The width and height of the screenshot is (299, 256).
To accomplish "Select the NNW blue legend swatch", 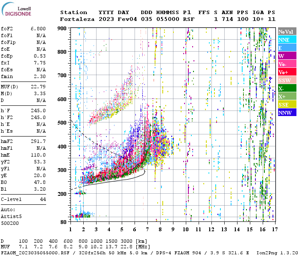I will pos(287,112).
